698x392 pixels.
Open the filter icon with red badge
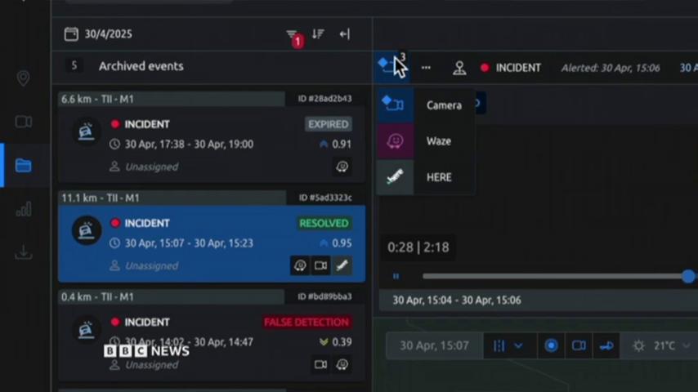(293, 35)
